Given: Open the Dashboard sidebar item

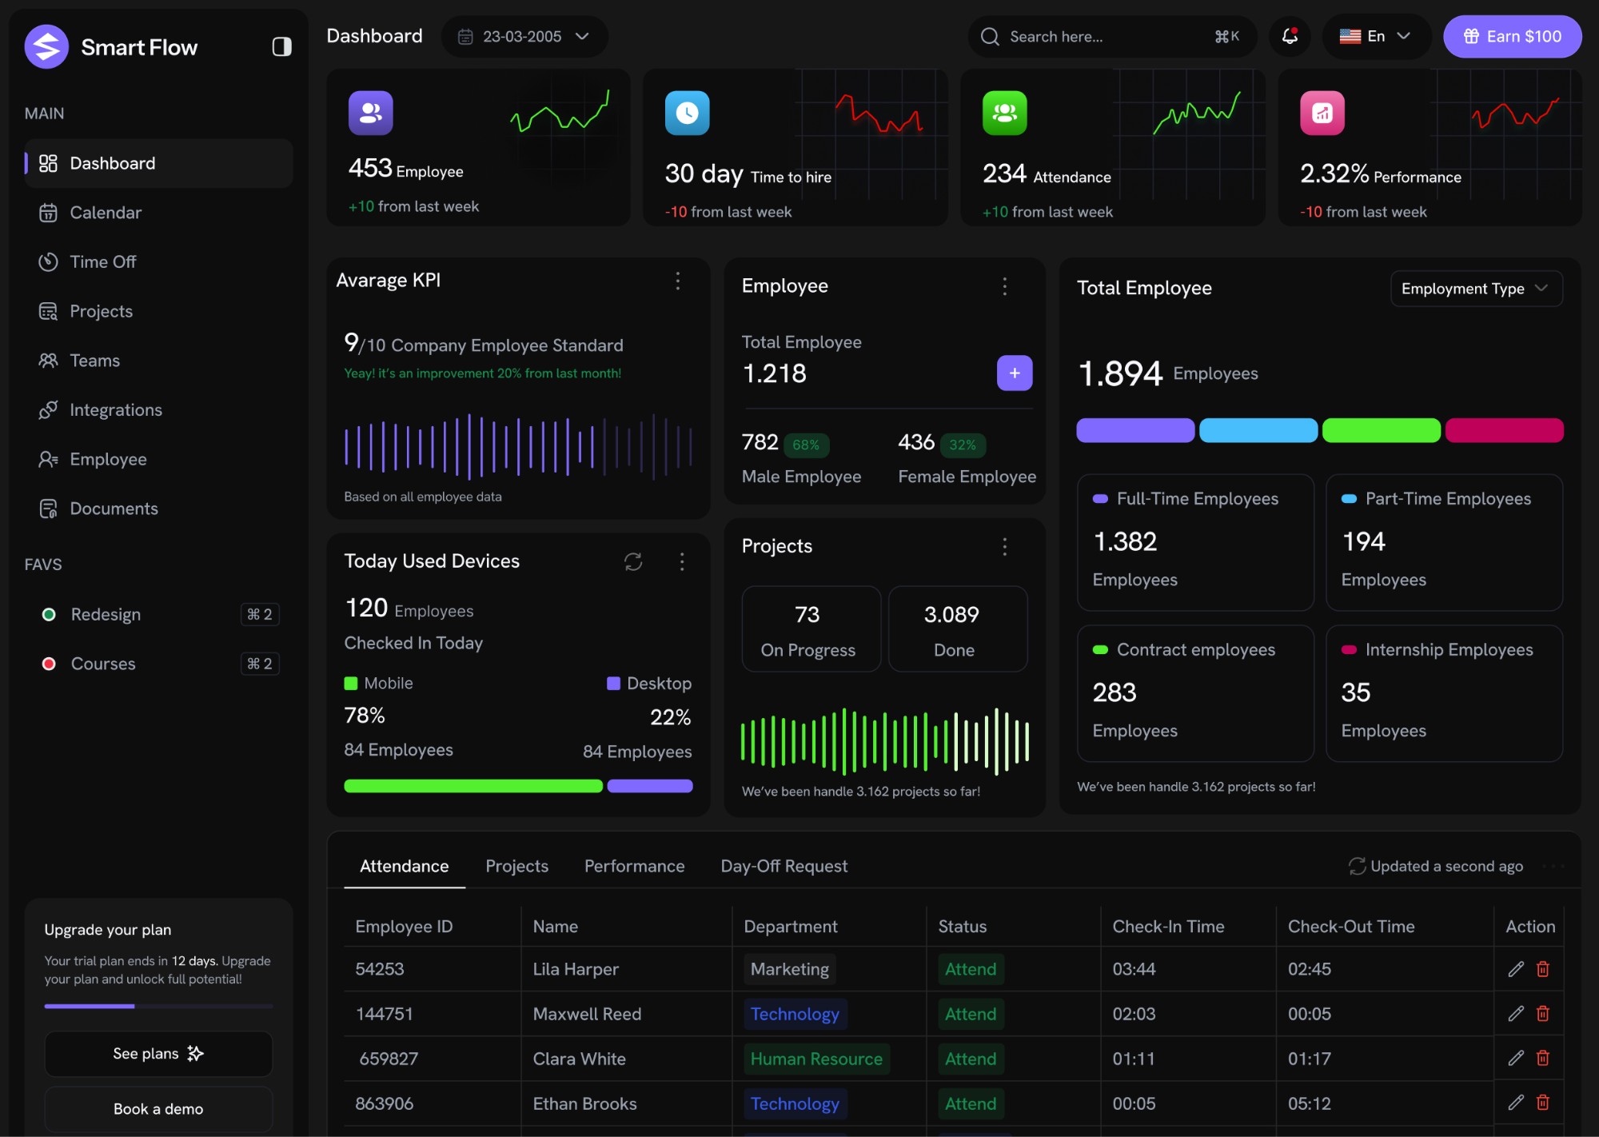Looking at the screenshot, I should (x=158, y=163).
